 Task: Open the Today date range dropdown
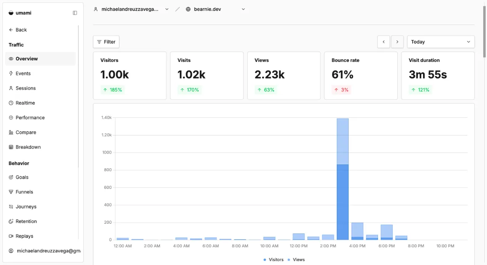point(440,42)
